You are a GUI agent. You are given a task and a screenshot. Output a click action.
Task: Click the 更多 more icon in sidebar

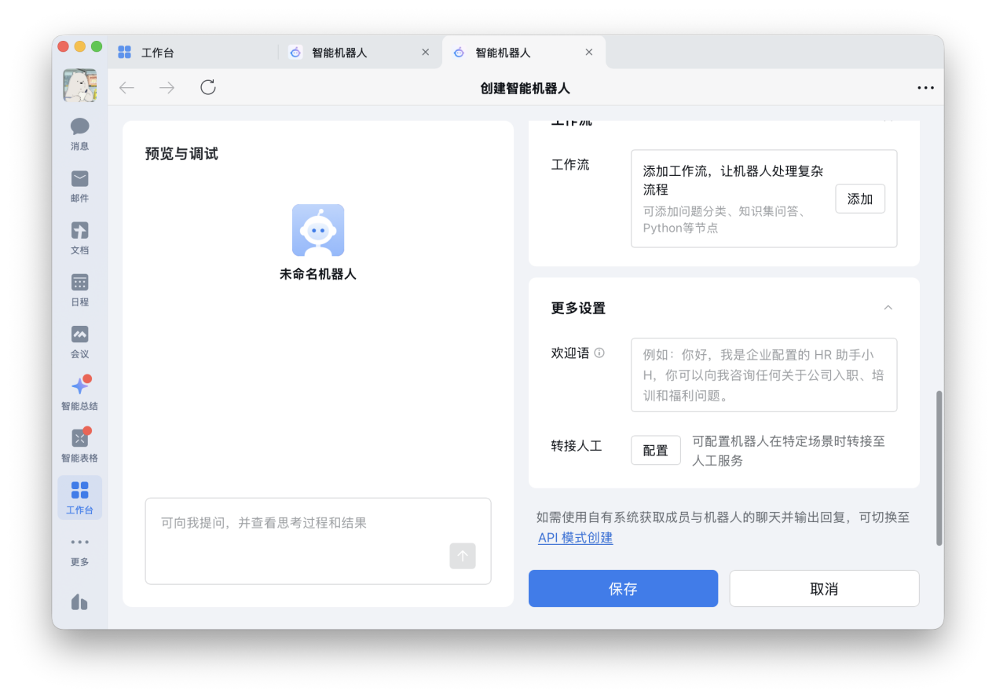coord(79,546)
